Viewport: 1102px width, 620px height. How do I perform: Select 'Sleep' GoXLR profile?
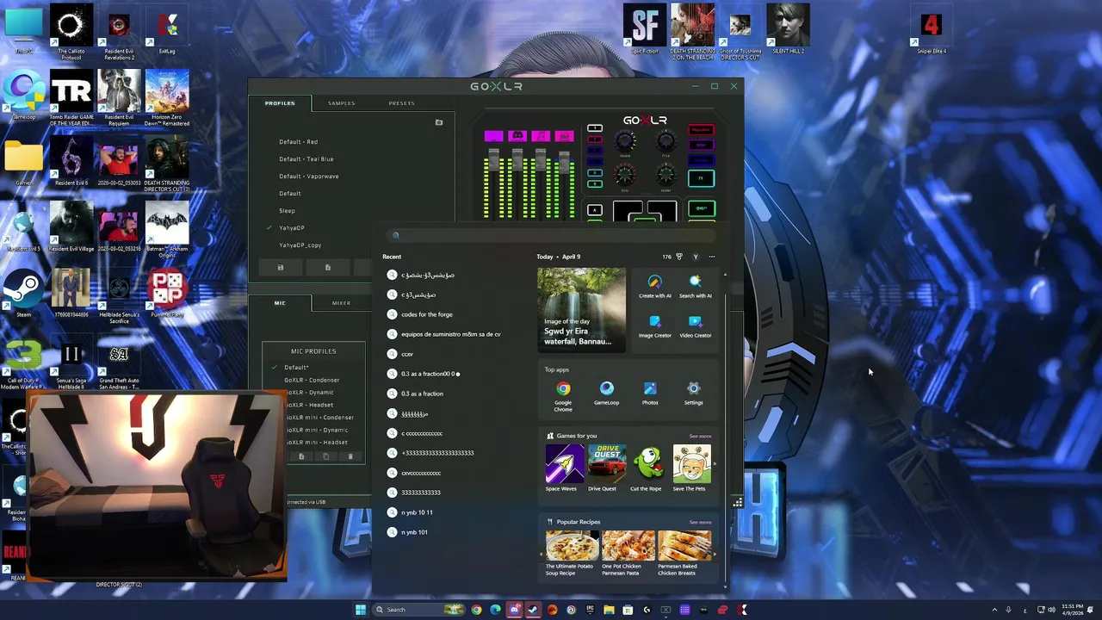coord(287,211)
